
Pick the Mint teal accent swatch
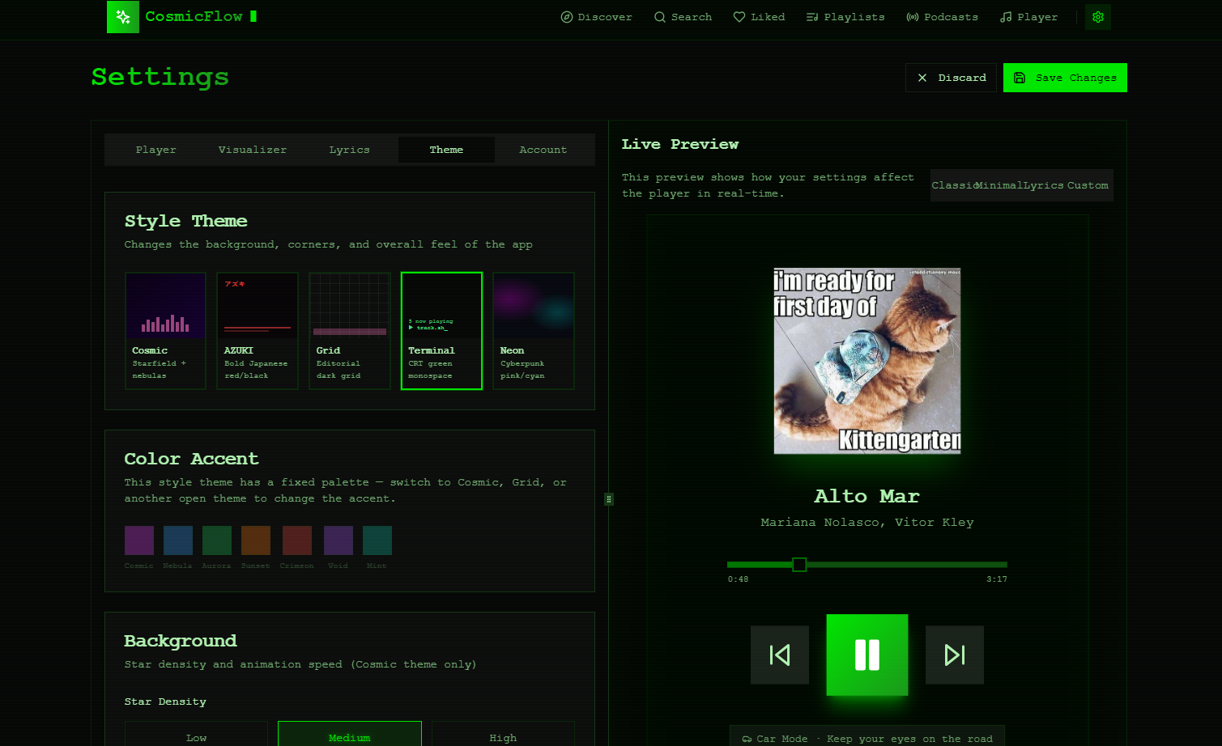(377, 540)
